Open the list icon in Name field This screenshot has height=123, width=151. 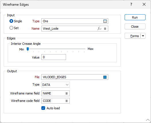tap(105, 29)
